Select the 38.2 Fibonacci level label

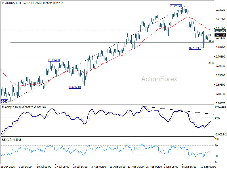pyautogui.click(x=211, y=41)
